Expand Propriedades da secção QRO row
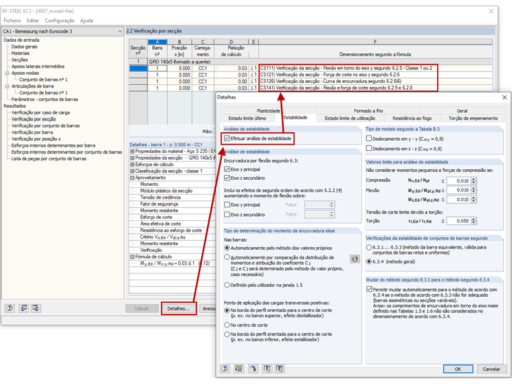The image size is (512, 384). click(x=132, y=158)
